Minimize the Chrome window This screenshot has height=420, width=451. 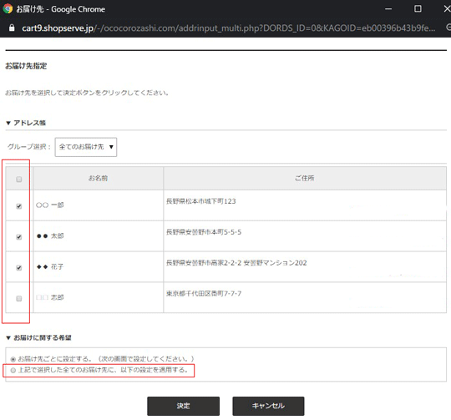(x=388, y=9)
